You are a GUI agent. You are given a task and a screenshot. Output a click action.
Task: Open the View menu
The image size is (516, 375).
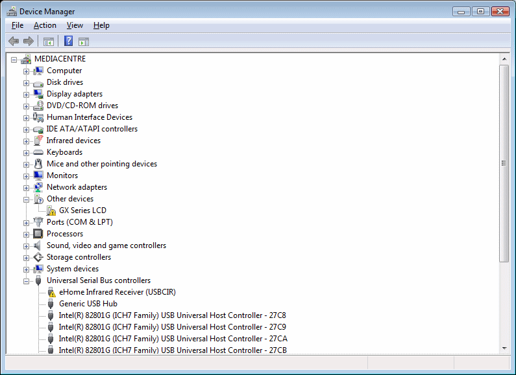coord(75,25)
